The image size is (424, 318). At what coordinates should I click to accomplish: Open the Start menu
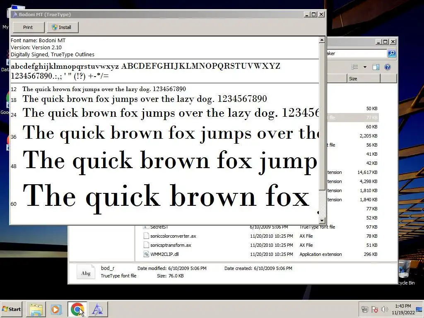12,309
